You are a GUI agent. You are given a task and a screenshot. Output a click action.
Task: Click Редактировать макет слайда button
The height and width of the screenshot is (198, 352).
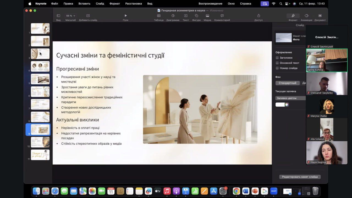click(300, 177)
